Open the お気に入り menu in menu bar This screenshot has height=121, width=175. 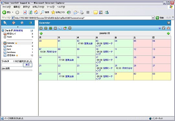pos(38,7)
